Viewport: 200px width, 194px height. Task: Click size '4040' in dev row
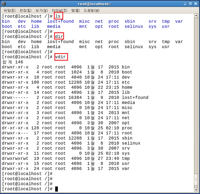tap(76, 77)
